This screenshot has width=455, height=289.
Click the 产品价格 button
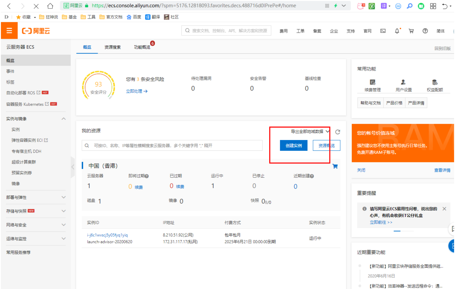(394, 103)
